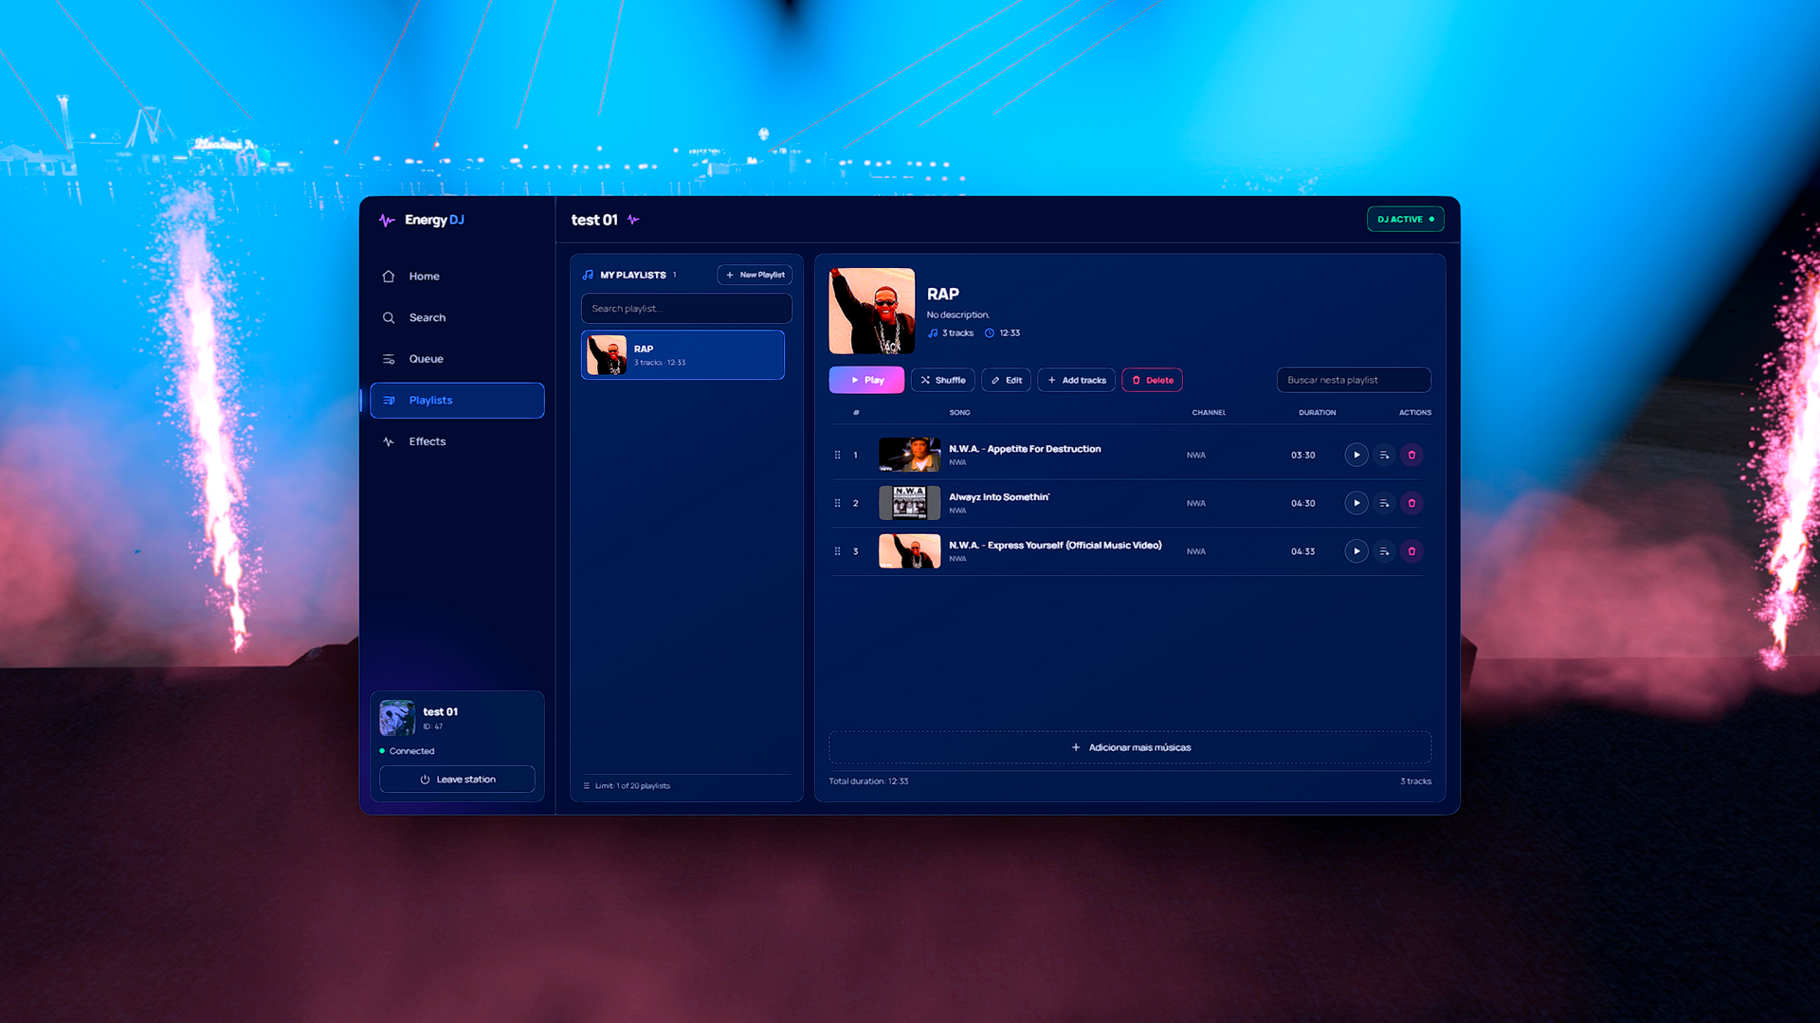
Task: Click 'Total duration: 12:33' footer text
Action: coord(868,781)
